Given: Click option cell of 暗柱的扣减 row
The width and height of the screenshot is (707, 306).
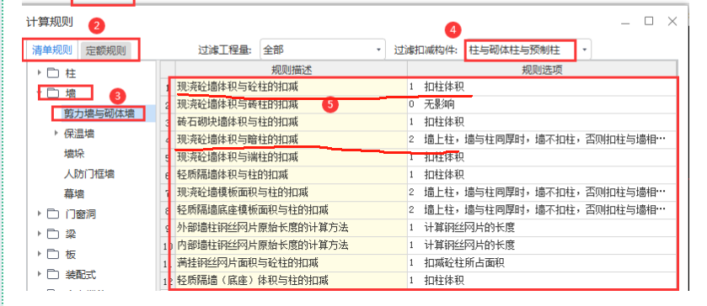Looking at the screenshot, I should [542, 140].
